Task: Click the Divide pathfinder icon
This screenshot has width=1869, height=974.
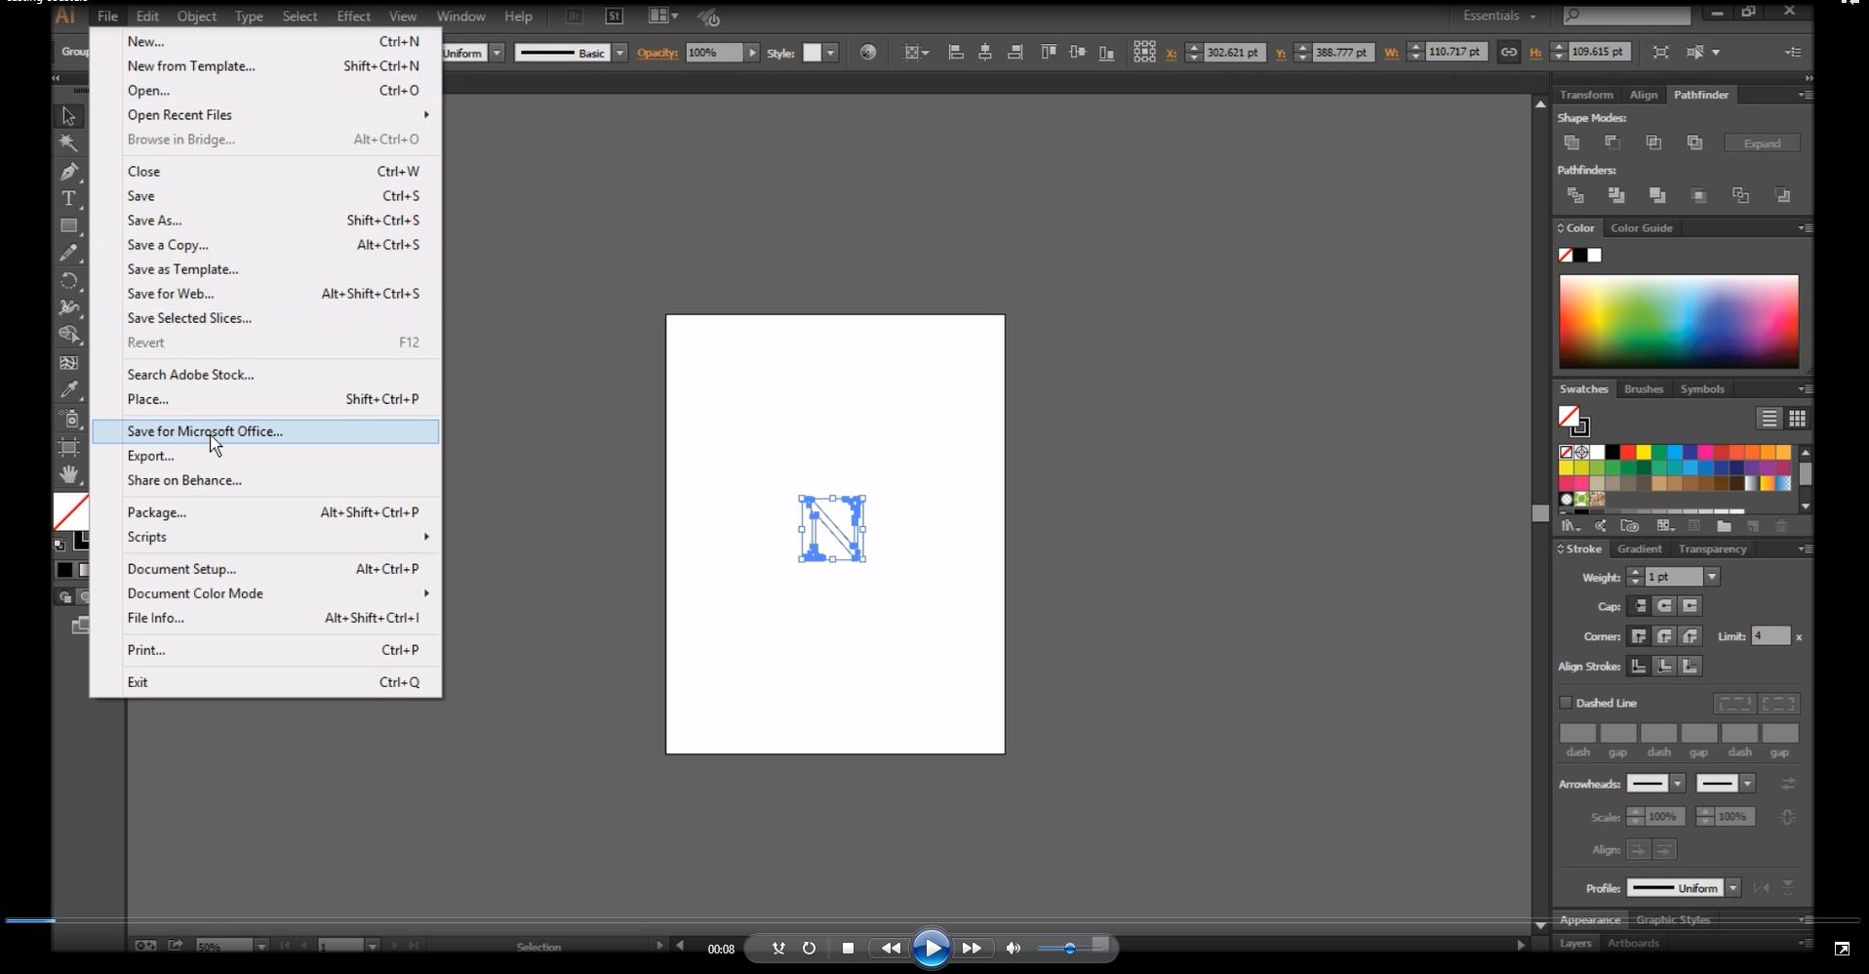Action: pyautogui.click(x=1574, y=195)
